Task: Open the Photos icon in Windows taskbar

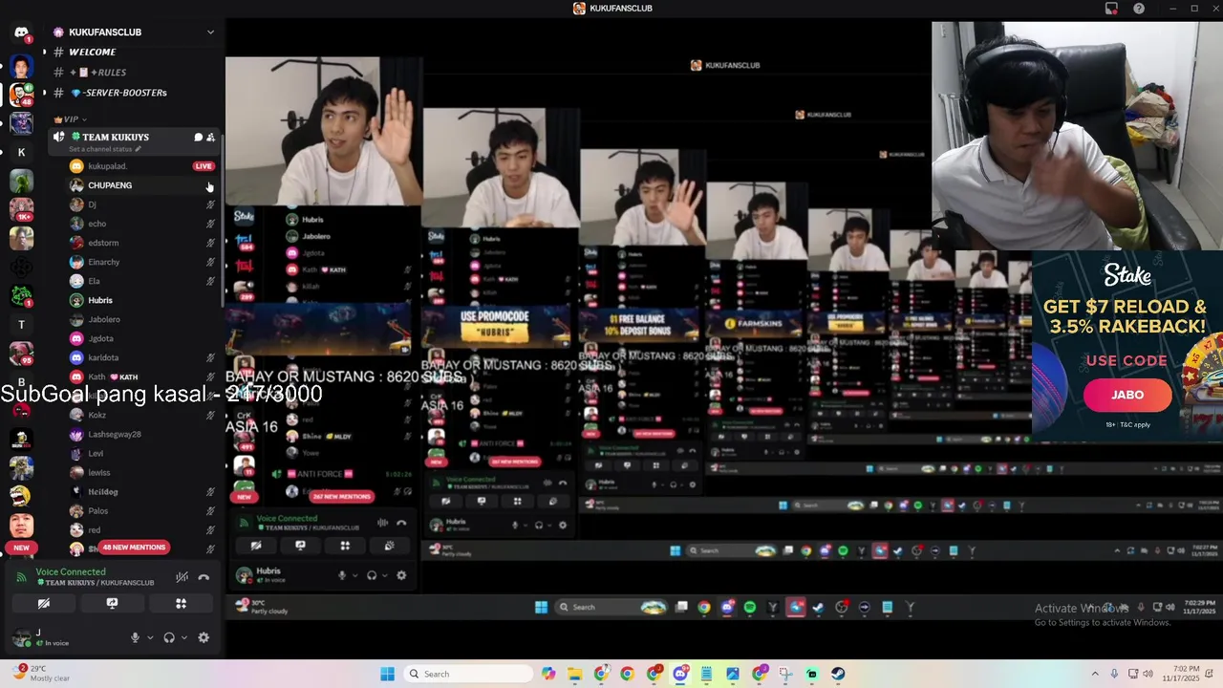Action: [x=733, y=674]
